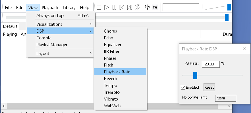251x113 pixels.
Task: Select Chorus DSP effect
Action: click(x=120, y=31)
